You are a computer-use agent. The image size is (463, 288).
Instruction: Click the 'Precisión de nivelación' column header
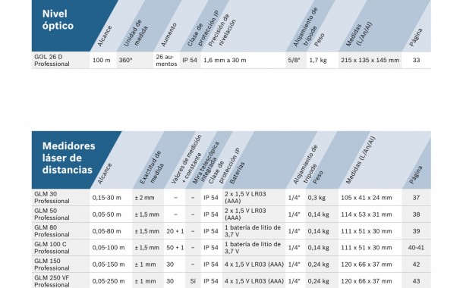pyautogui.click(x=222, y=30)
